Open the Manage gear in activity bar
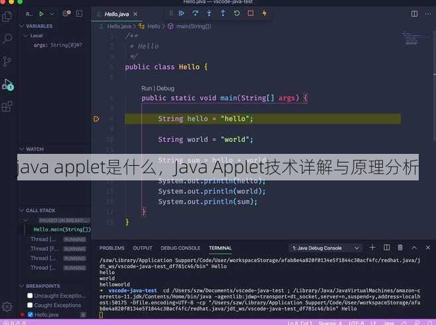436x325 pixels. [x=7, y=307]
